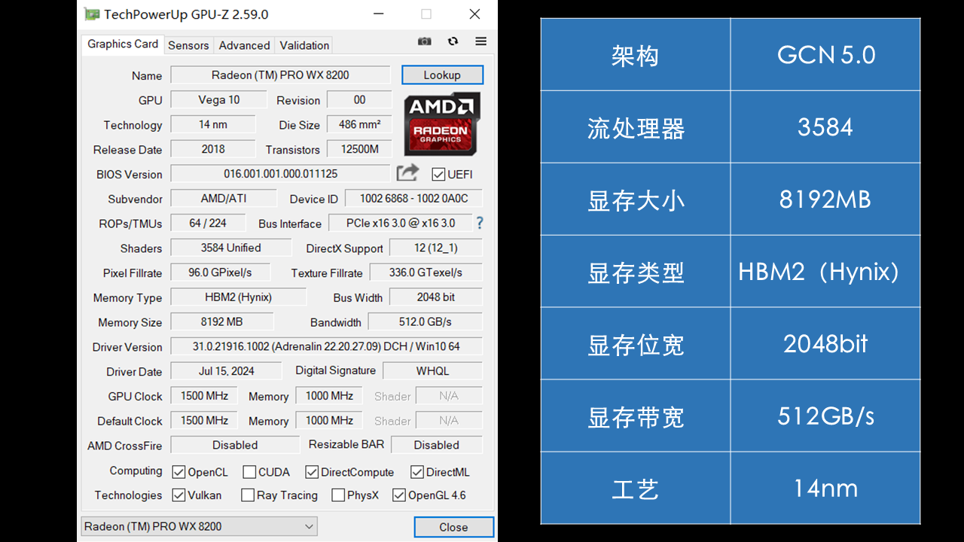
Task: Click the Bus Width field 2048 bit
Action: coord(435,297)
